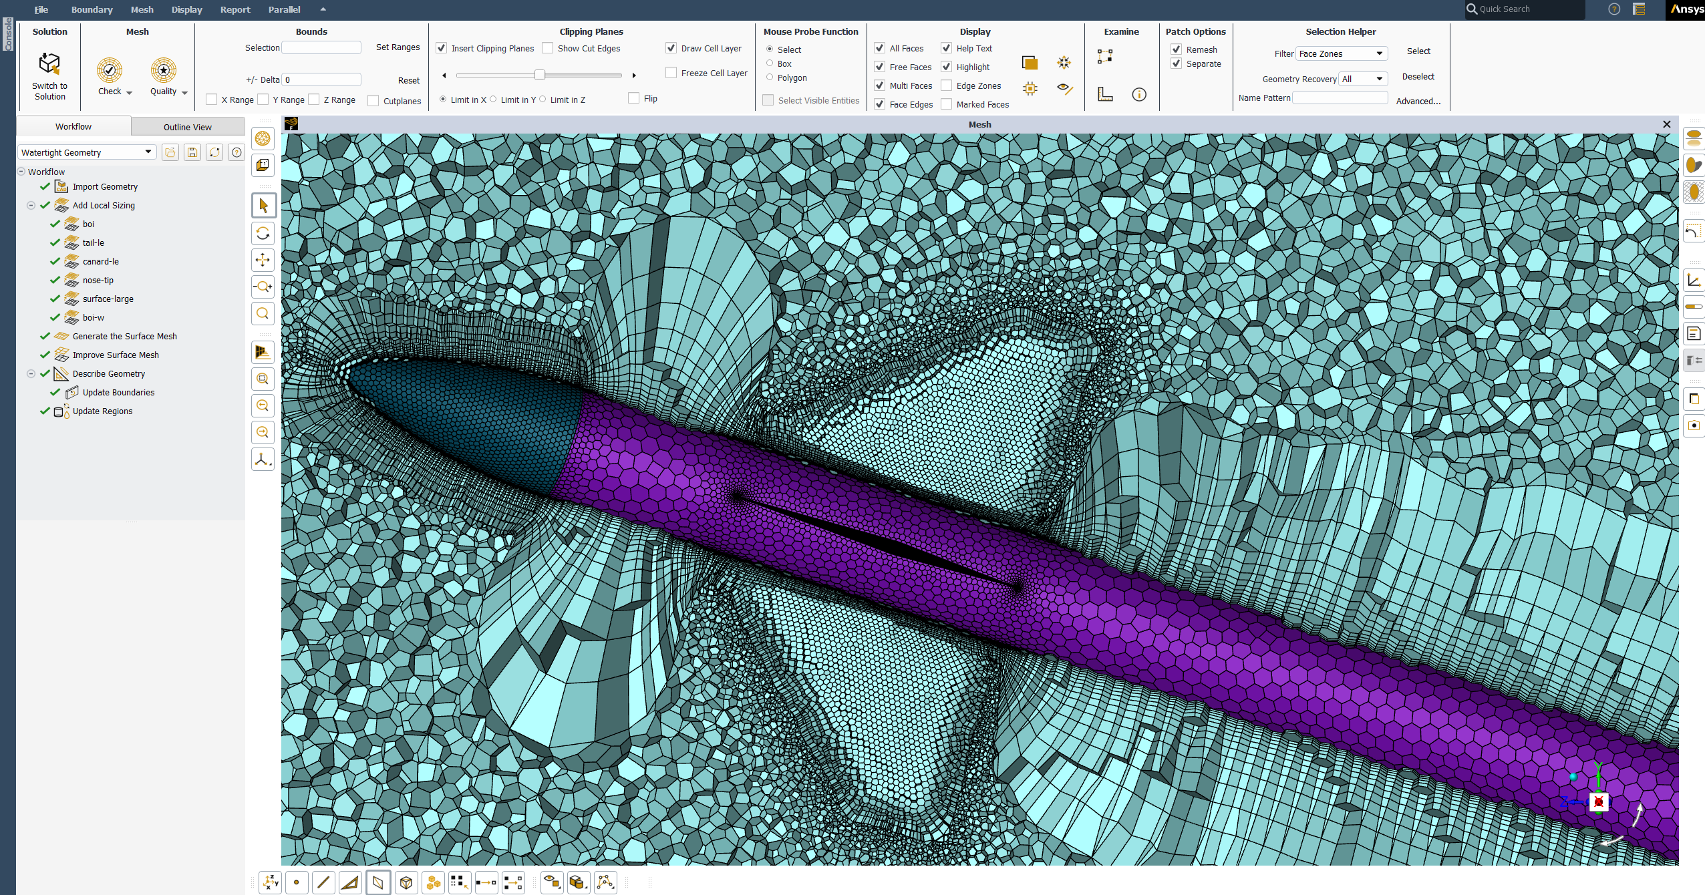Select Box mouse probe function
The image size is (1705, 895).
[x=770, y=63]
